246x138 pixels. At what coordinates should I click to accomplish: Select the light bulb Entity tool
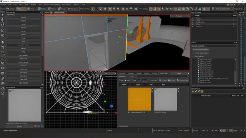point(3,43)
